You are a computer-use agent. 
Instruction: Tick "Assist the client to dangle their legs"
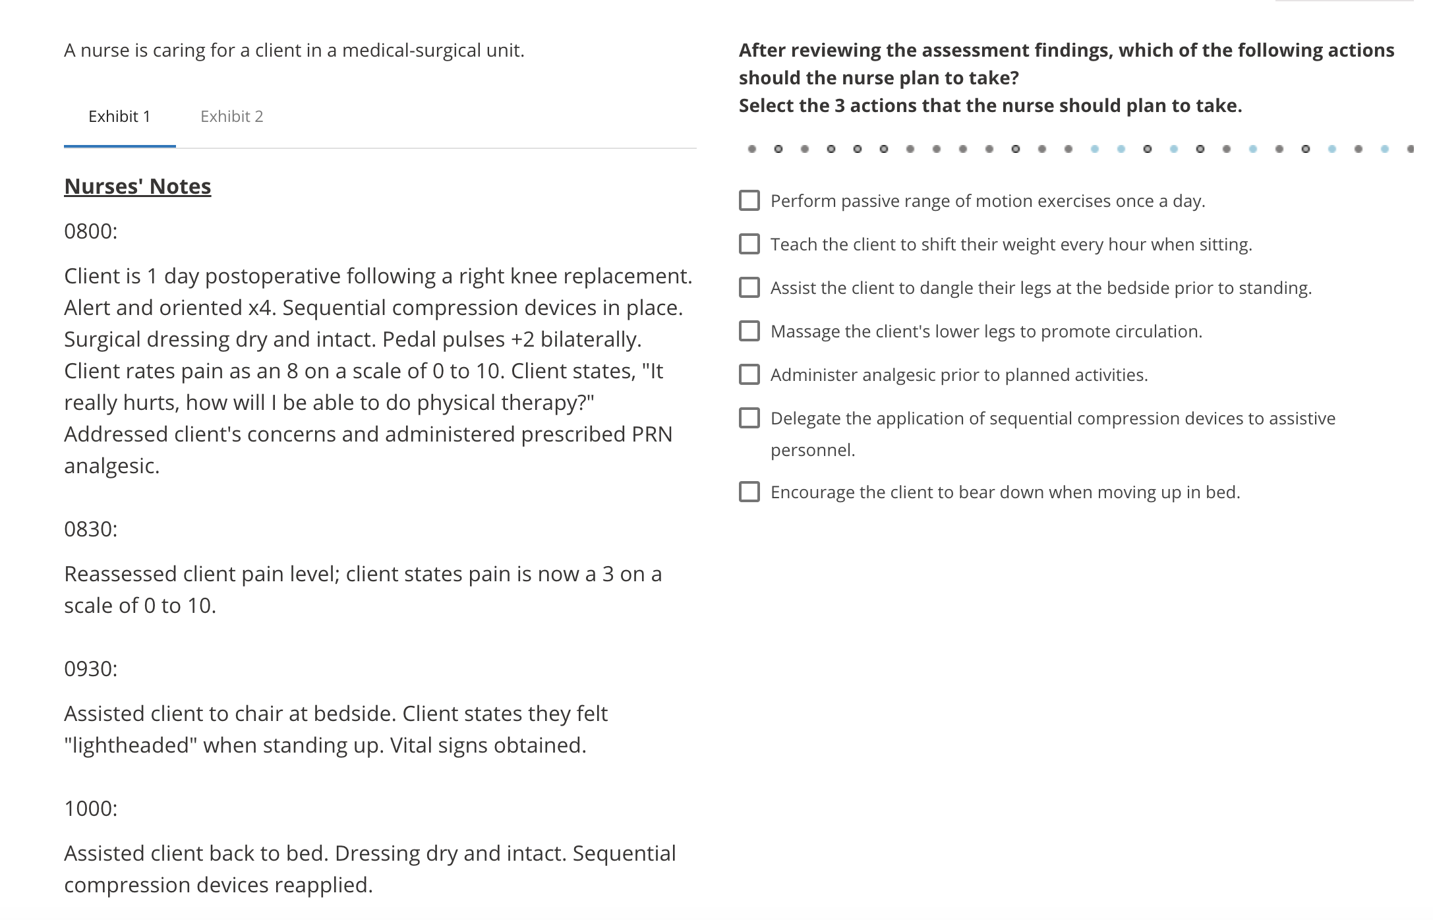click(x=749, y=287)
